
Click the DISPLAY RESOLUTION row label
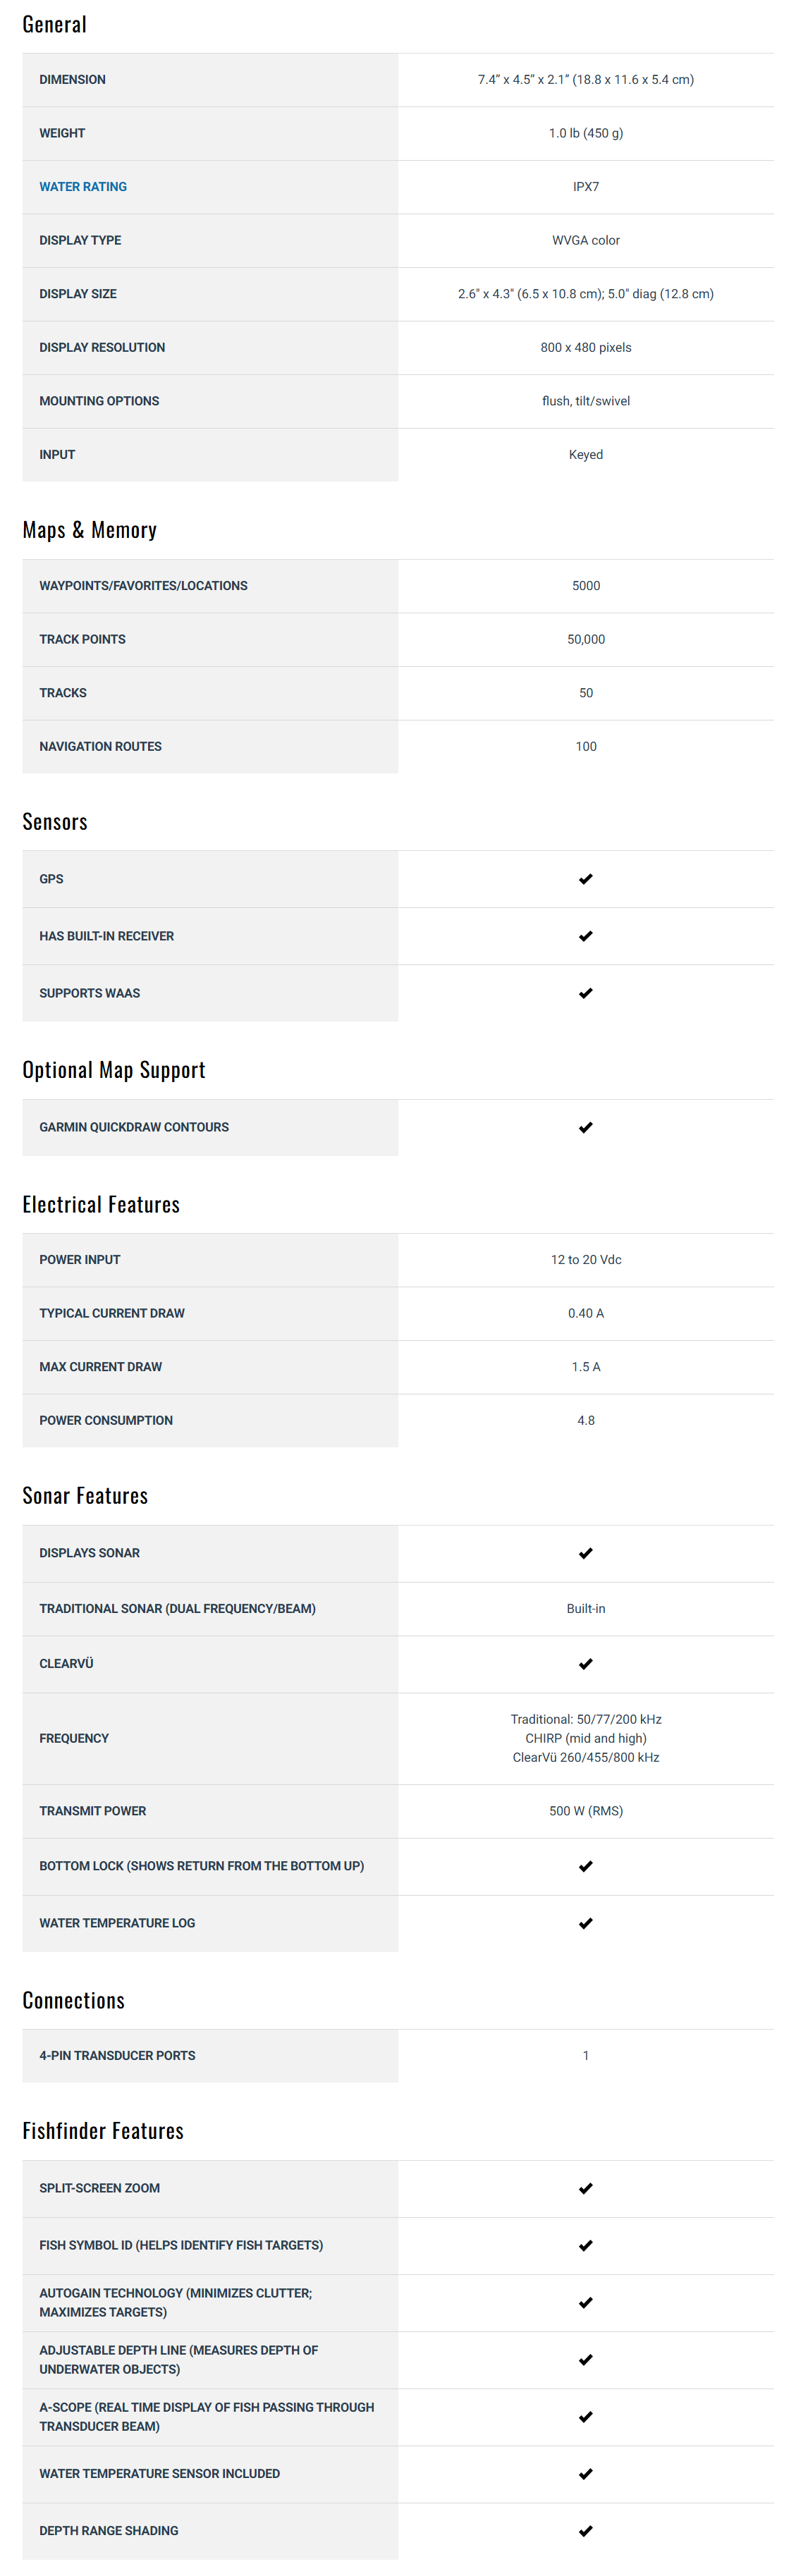[102, 348]
